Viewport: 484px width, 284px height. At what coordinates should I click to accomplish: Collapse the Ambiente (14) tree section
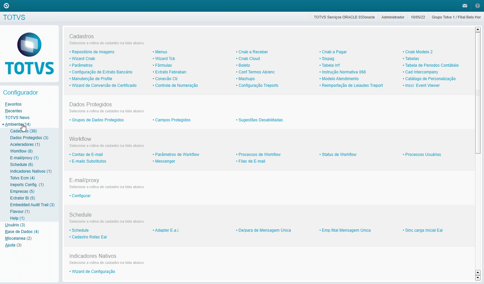[17, 124]
